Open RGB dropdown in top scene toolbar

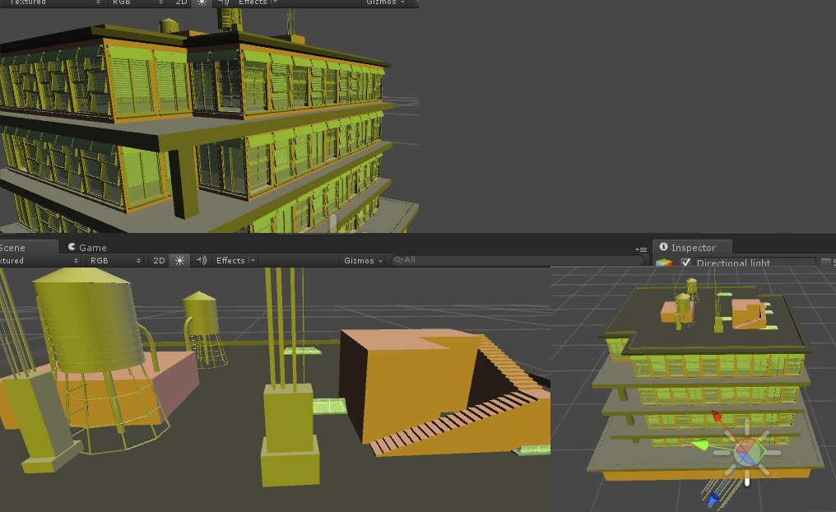click(x=137, y=2)
